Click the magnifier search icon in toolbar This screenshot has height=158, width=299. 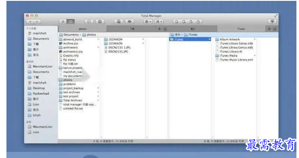[x=119, y=22]
